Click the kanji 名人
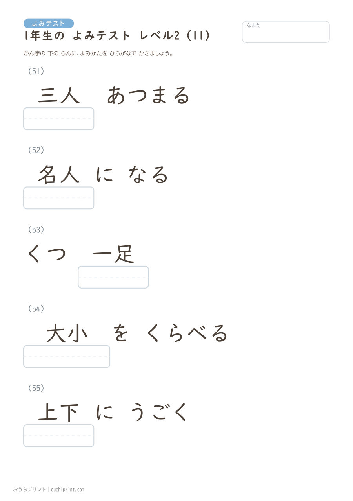353x501 pixels. coord(59,175)
